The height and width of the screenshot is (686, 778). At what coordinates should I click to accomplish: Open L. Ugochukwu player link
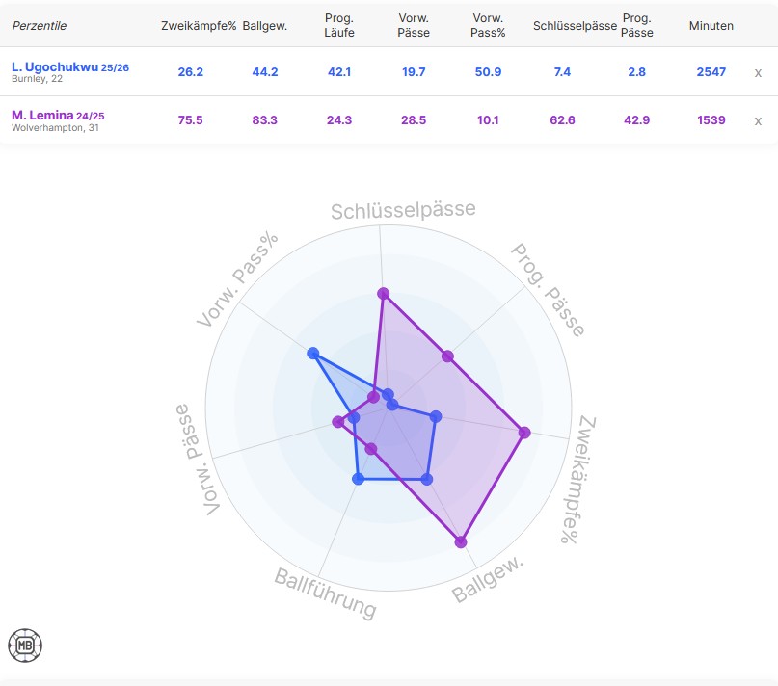click(55, 67)
